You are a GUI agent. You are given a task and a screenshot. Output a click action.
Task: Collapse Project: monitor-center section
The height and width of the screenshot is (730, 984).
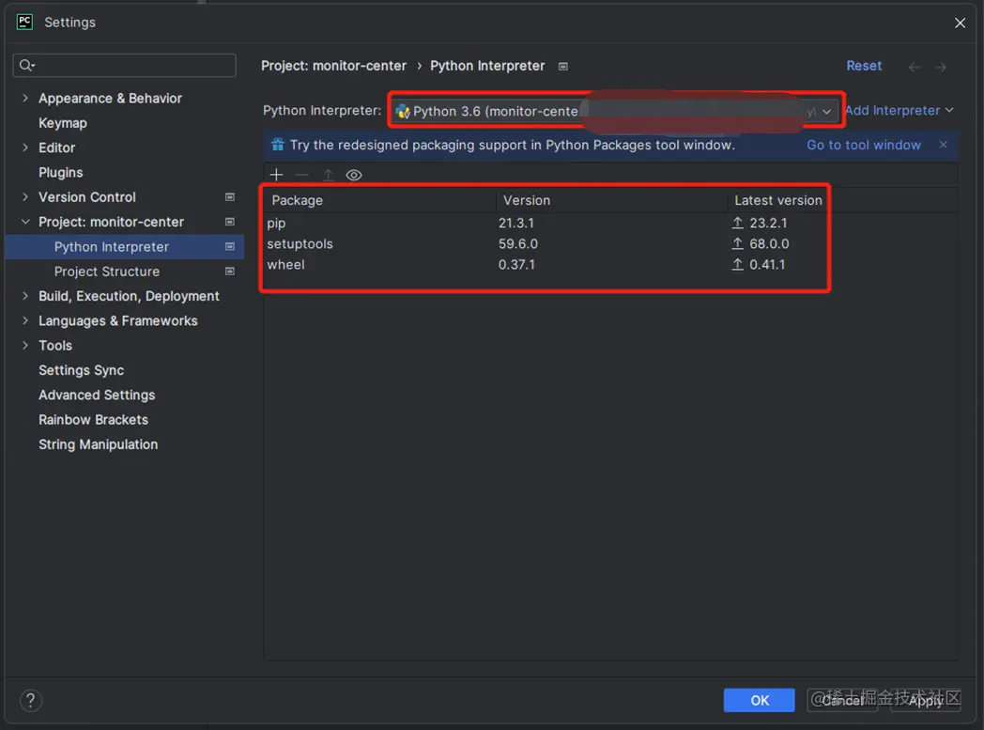coord(25,222)
